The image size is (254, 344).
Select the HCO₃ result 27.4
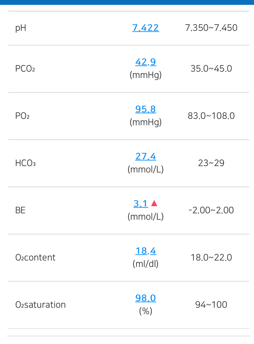145,157
